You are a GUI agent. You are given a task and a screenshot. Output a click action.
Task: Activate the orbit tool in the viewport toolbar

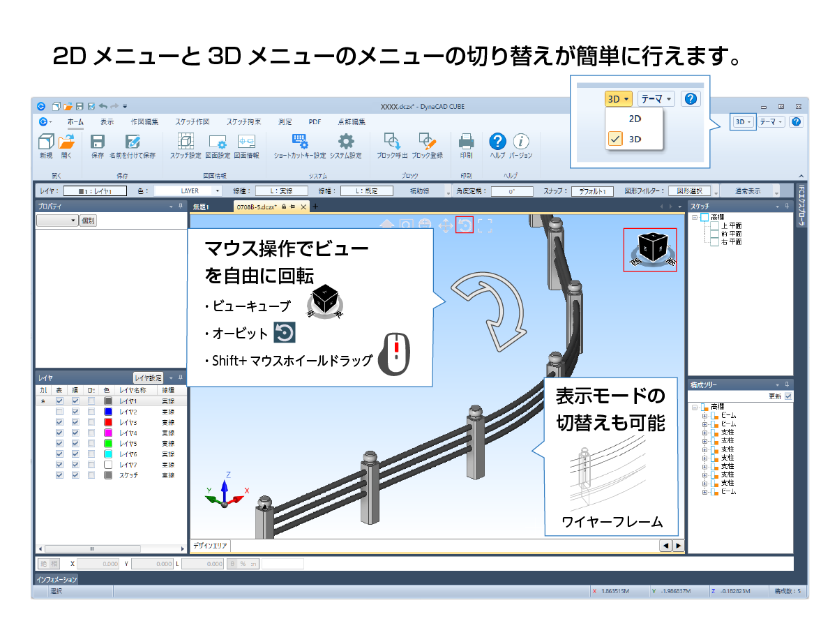point(465,225)
